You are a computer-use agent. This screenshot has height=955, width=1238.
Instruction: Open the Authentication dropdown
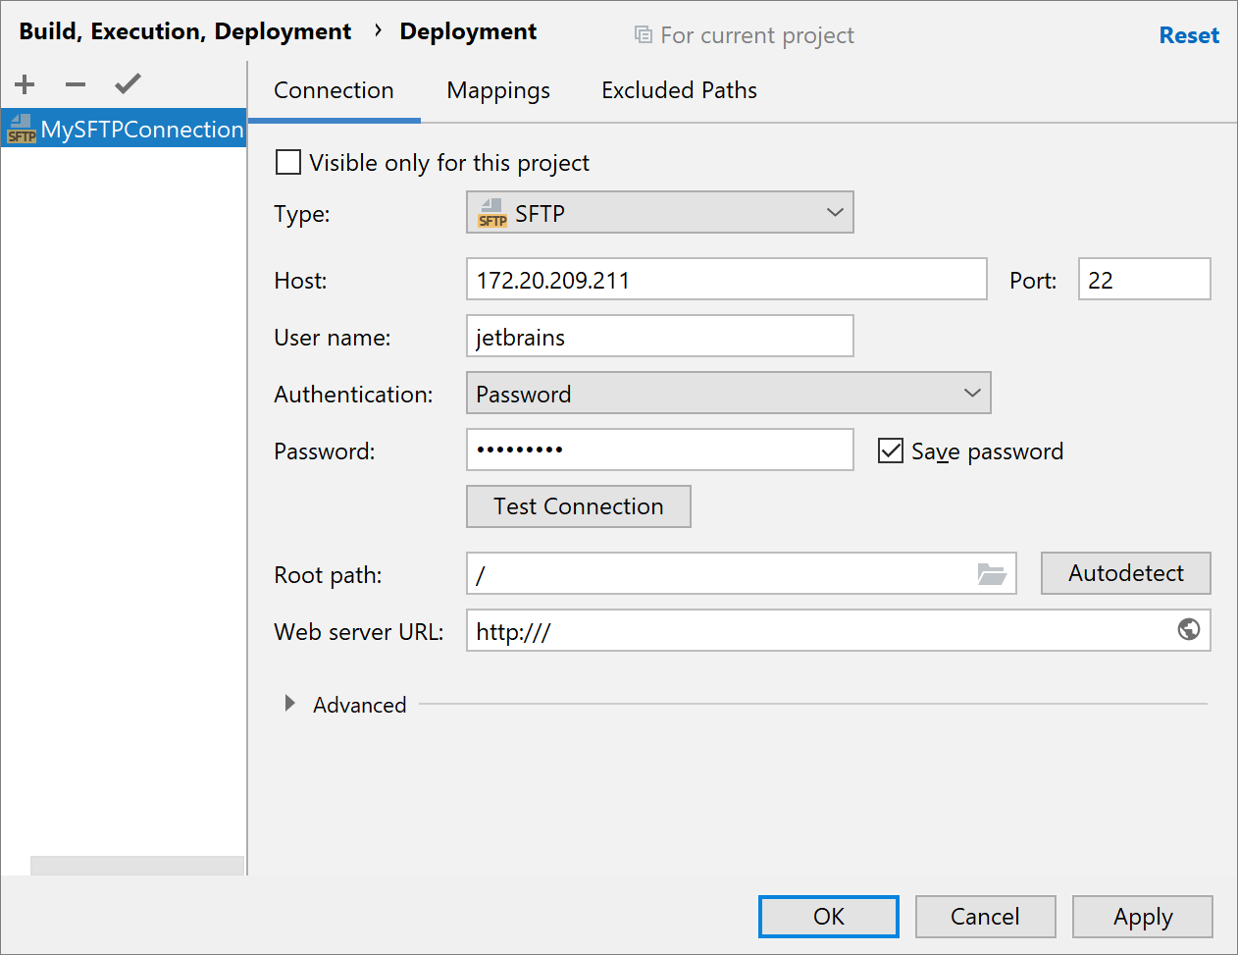pos(972,393)
